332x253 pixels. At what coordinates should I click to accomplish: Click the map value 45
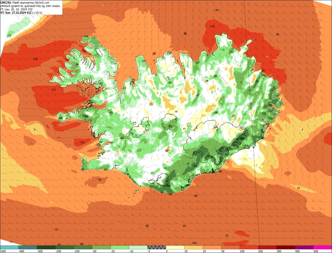click(133, 80)
